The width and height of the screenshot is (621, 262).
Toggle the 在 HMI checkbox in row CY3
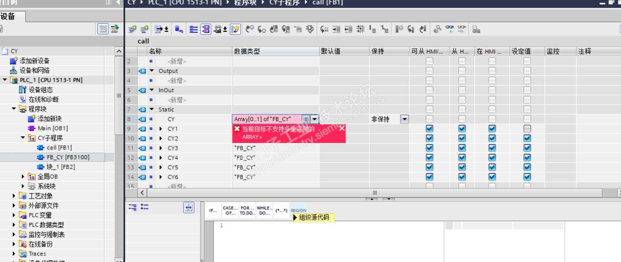coord(492,148)
